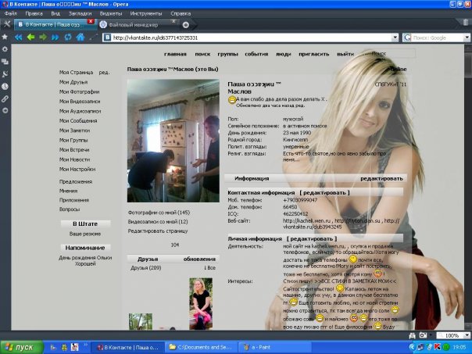472x354 pixels.
Task: Open bookmarks star panel icon
Action: click(x=5, y=37)
